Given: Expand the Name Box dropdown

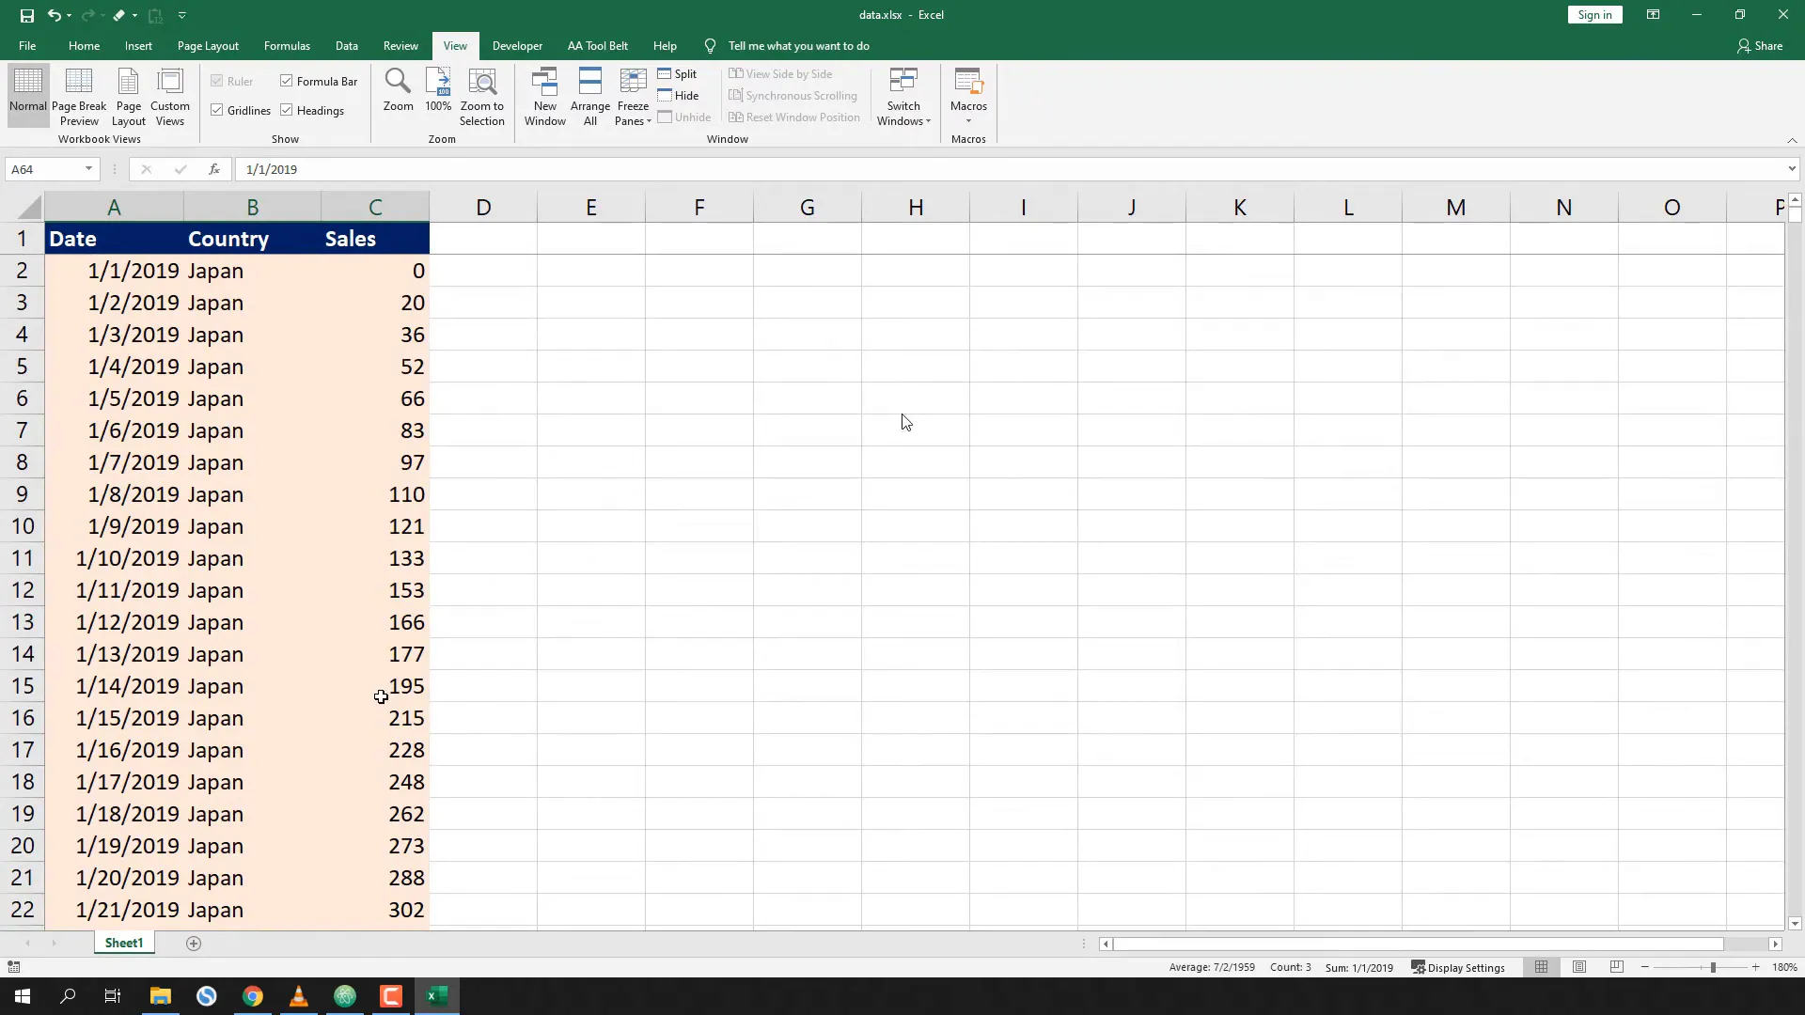Looking at the screenshot, I should 89,169.
